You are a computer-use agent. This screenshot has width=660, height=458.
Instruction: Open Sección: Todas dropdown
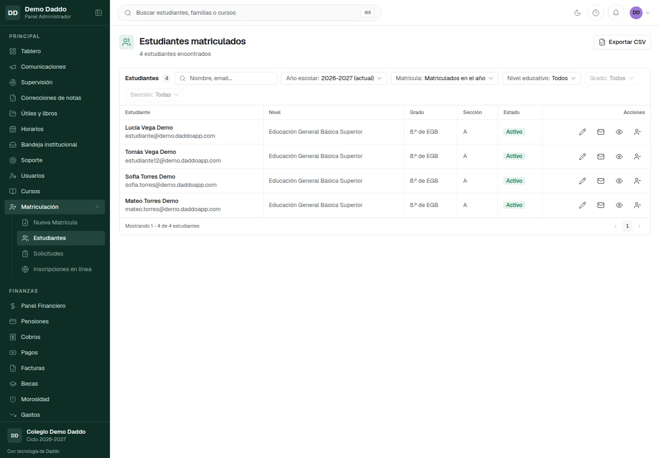click(154, 95)
